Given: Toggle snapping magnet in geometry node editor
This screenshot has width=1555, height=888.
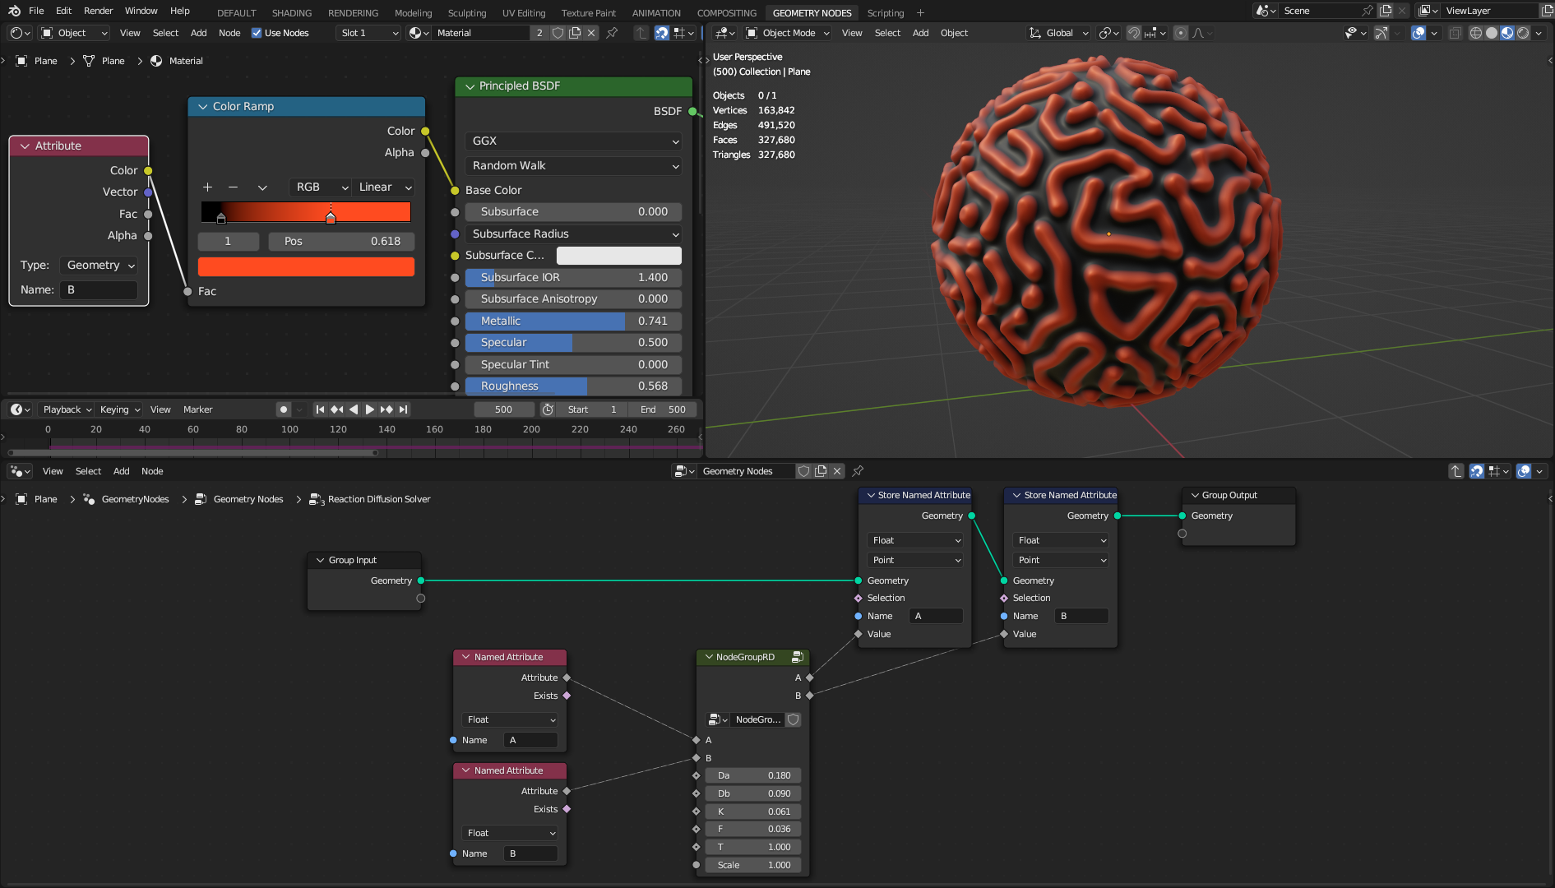Looking at the screenshot, I should 1476,471.
